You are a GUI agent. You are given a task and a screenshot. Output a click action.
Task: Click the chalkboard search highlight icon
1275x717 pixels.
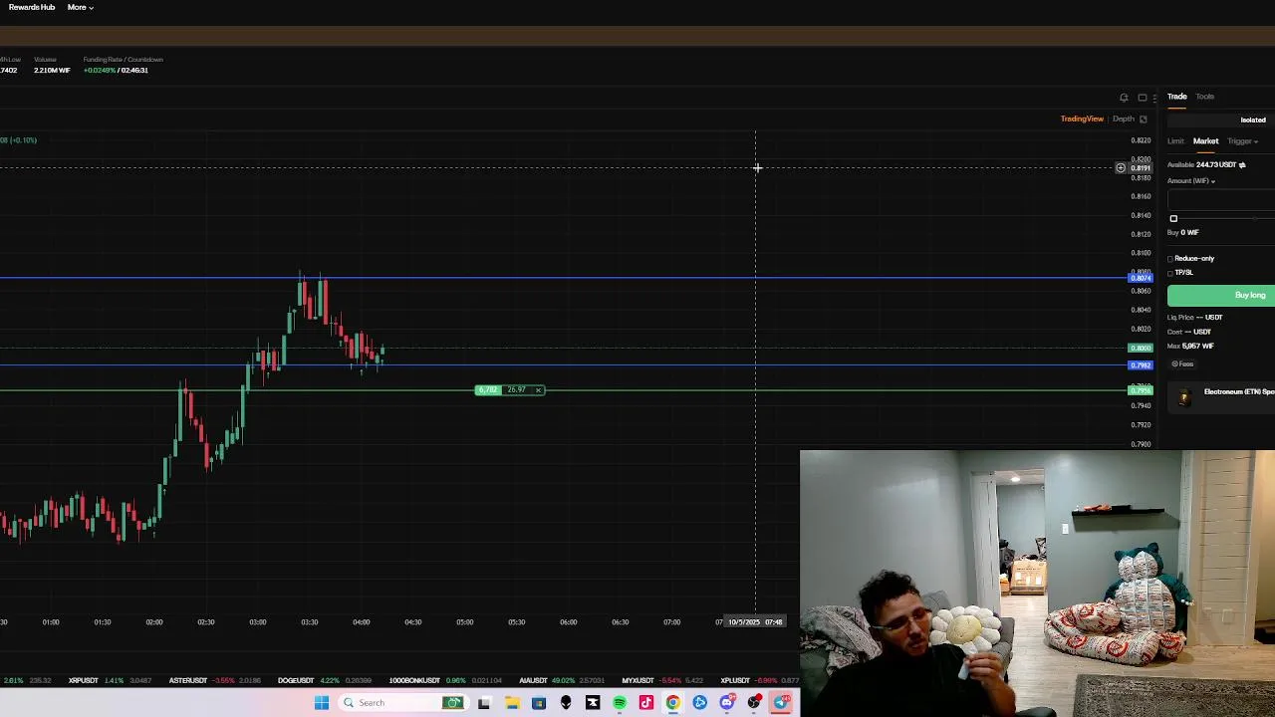453,703
